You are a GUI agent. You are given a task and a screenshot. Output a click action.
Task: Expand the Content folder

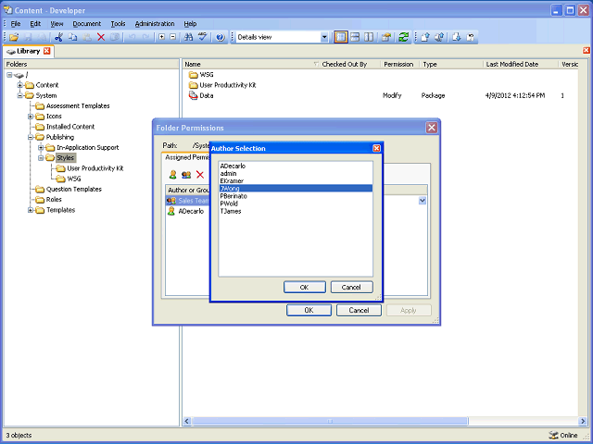(x=19, y=85)
